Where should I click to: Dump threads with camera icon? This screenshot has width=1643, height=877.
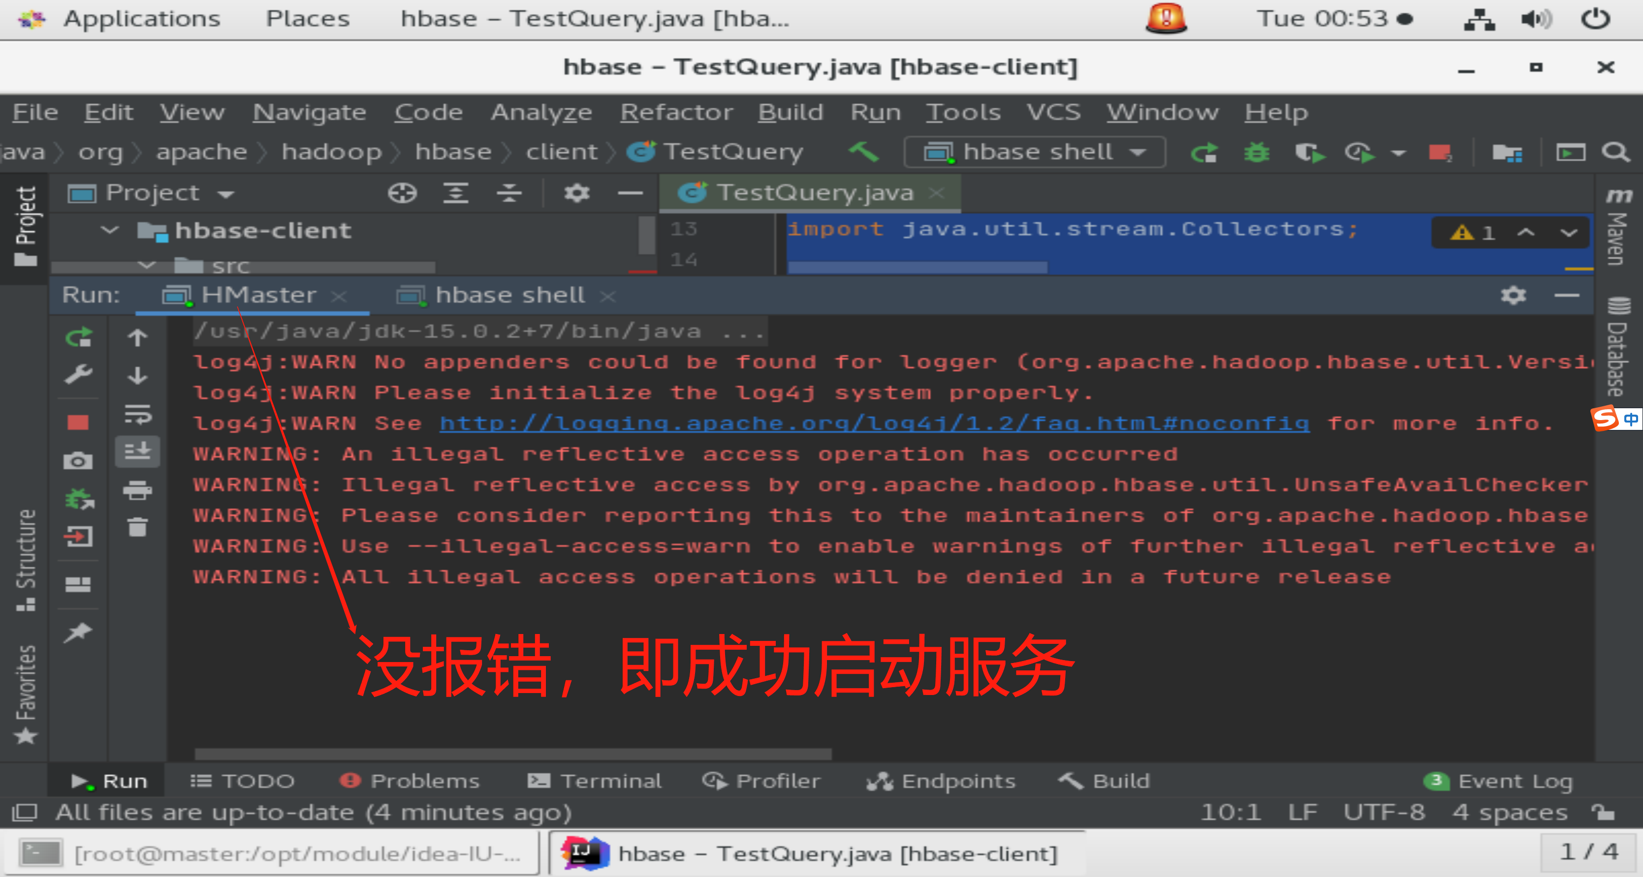[78, 461]
